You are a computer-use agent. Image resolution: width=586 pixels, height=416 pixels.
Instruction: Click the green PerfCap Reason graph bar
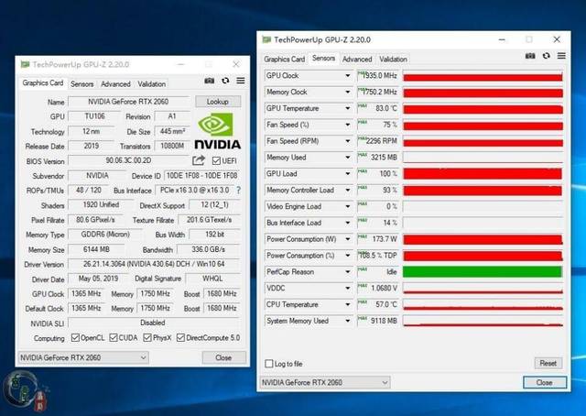point(483,272)
